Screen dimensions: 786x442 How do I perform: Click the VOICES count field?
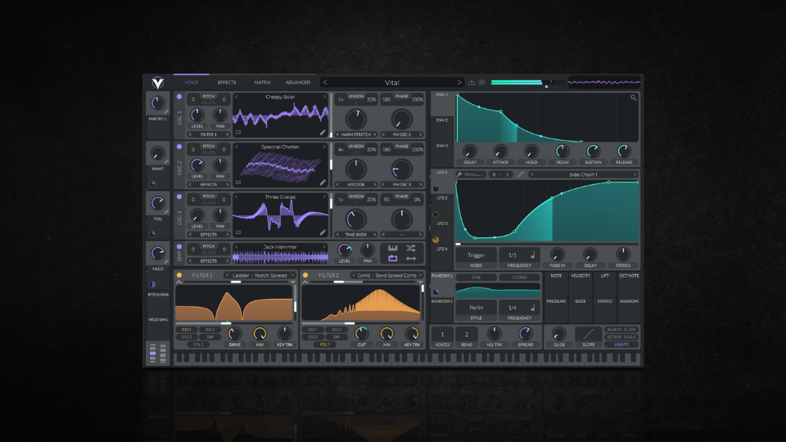point(442,334)
